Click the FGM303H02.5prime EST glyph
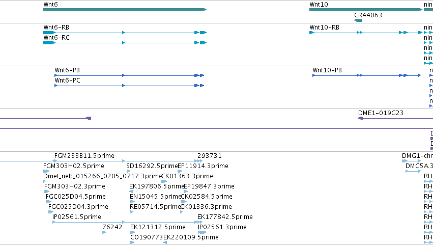 [x=46, y=171]
